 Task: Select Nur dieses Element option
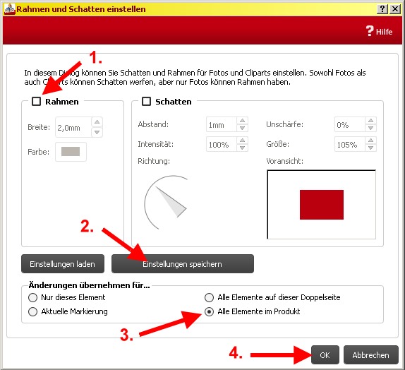32,297
